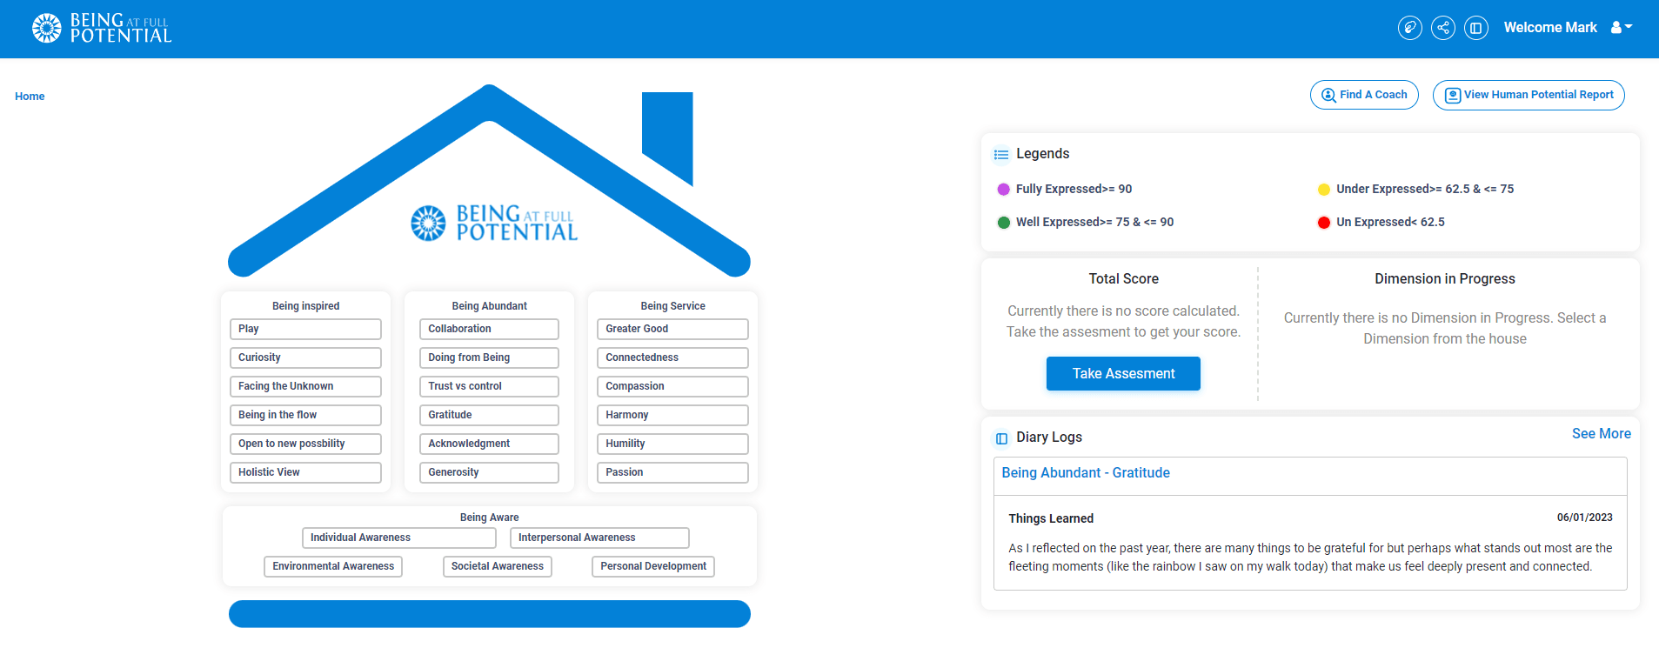Open the See More diary link

tap(1601, 433)
